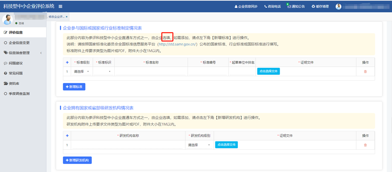This screenshot has width=392, height=172.
Task: Open the std.samr.gov.cn link
Action: point(178,44)
